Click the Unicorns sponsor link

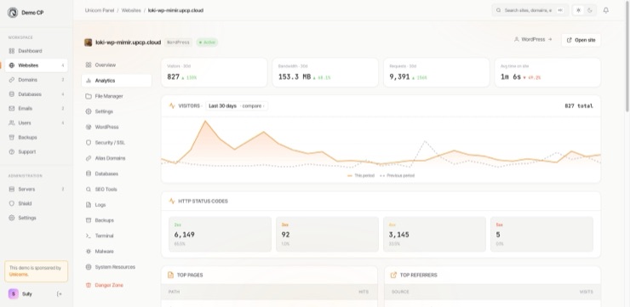click(x=19, y=275)
